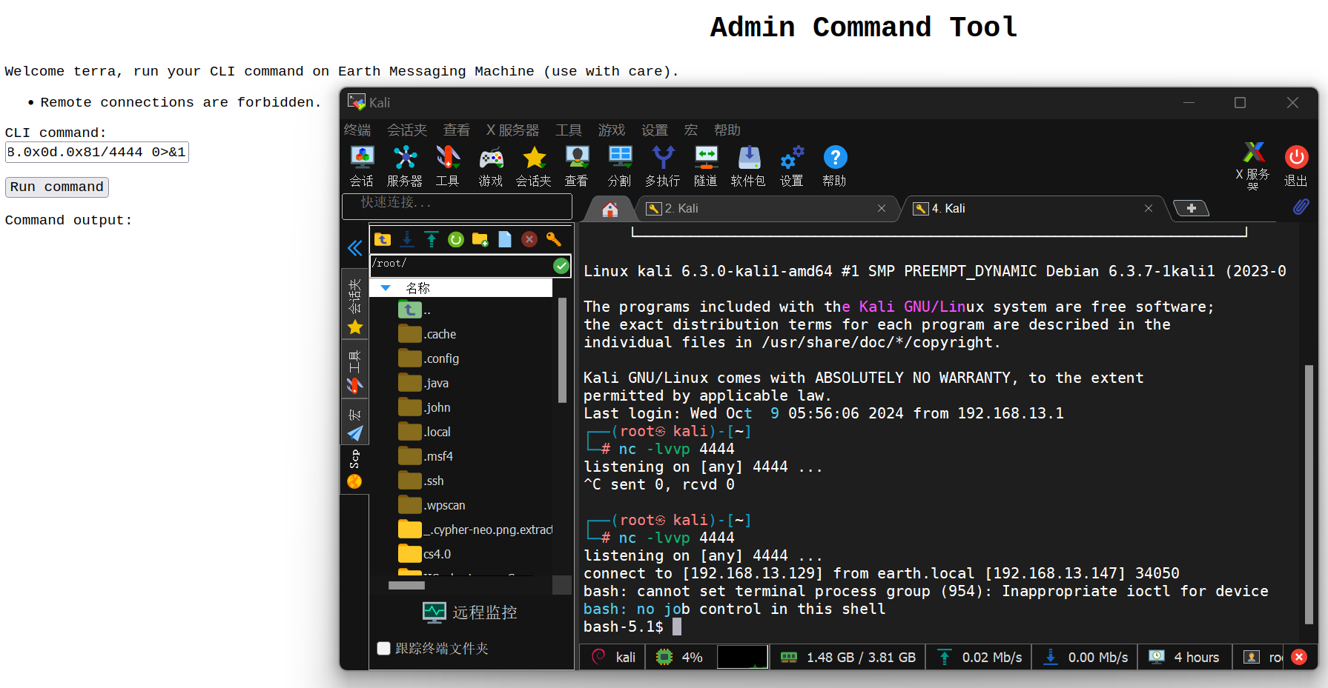
Task: Open the 终端 menu
Action: (x=357, y=130)
